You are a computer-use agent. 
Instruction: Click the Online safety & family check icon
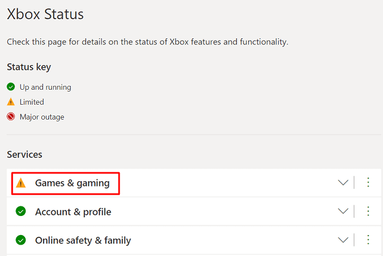point(21,240)
